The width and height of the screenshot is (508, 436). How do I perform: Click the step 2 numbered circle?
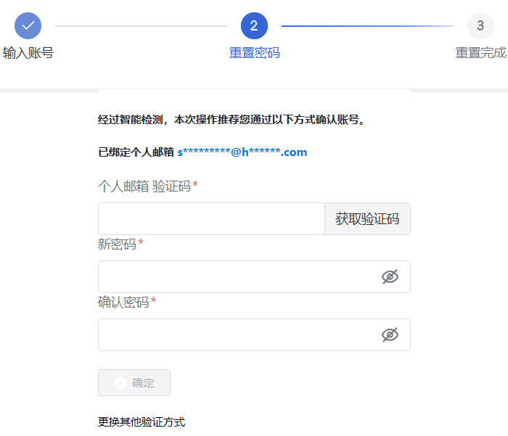[x=254, y=25]
